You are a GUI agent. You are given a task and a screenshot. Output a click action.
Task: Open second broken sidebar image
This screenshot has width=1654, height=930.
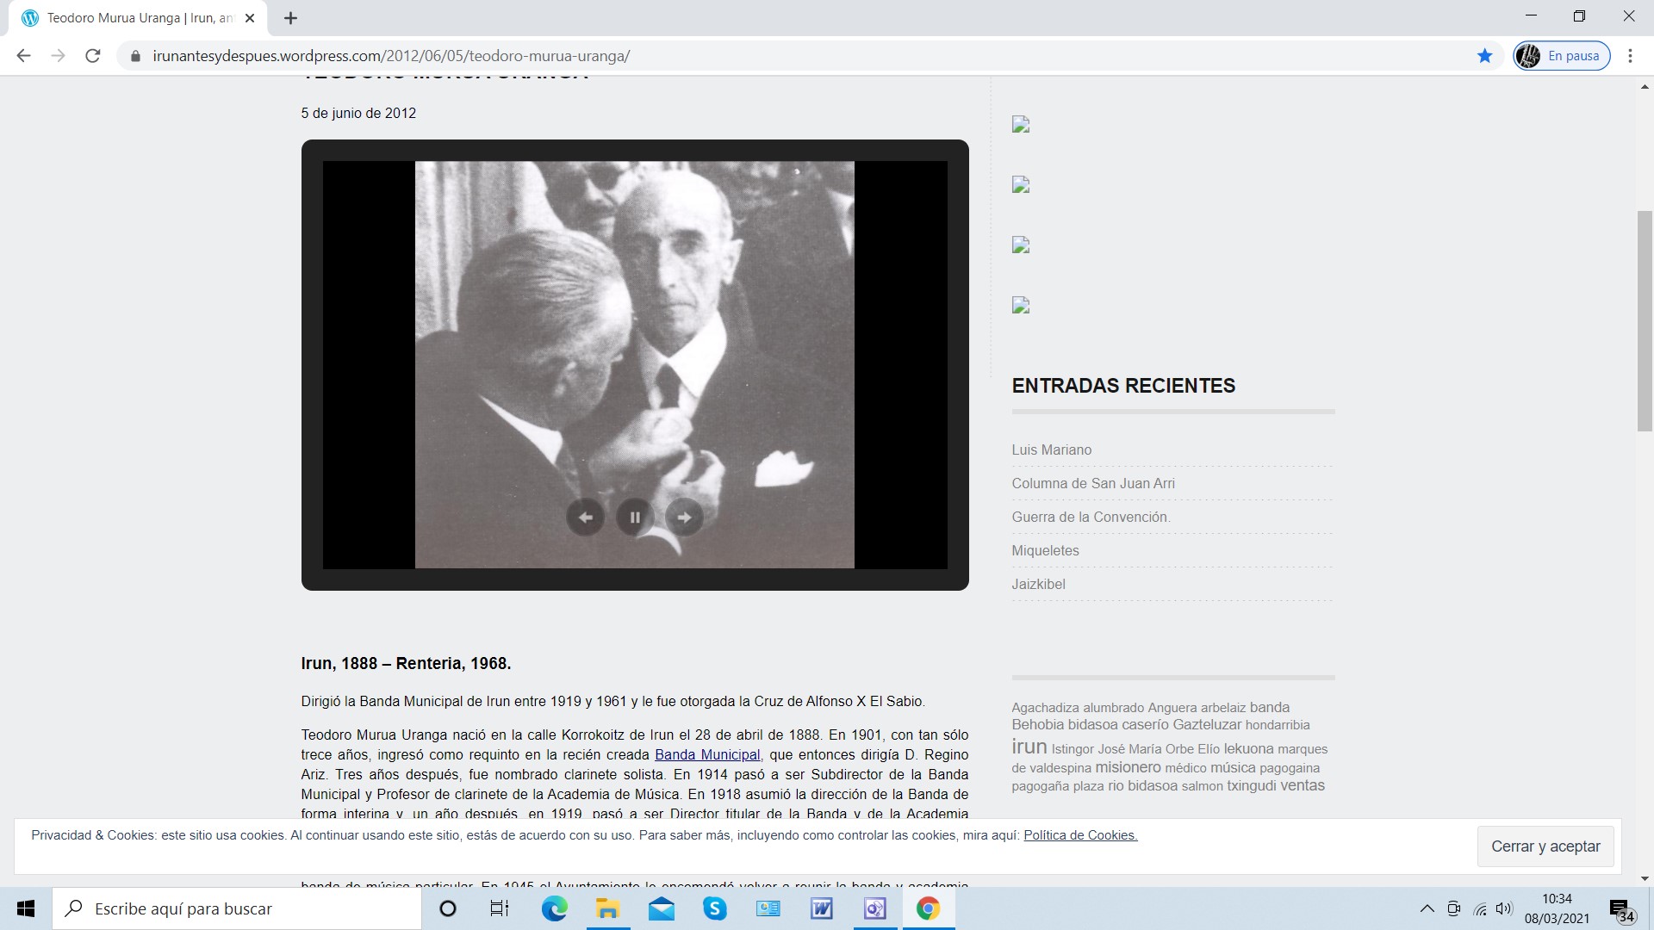pyautogui.click(x=1021, y=185)
